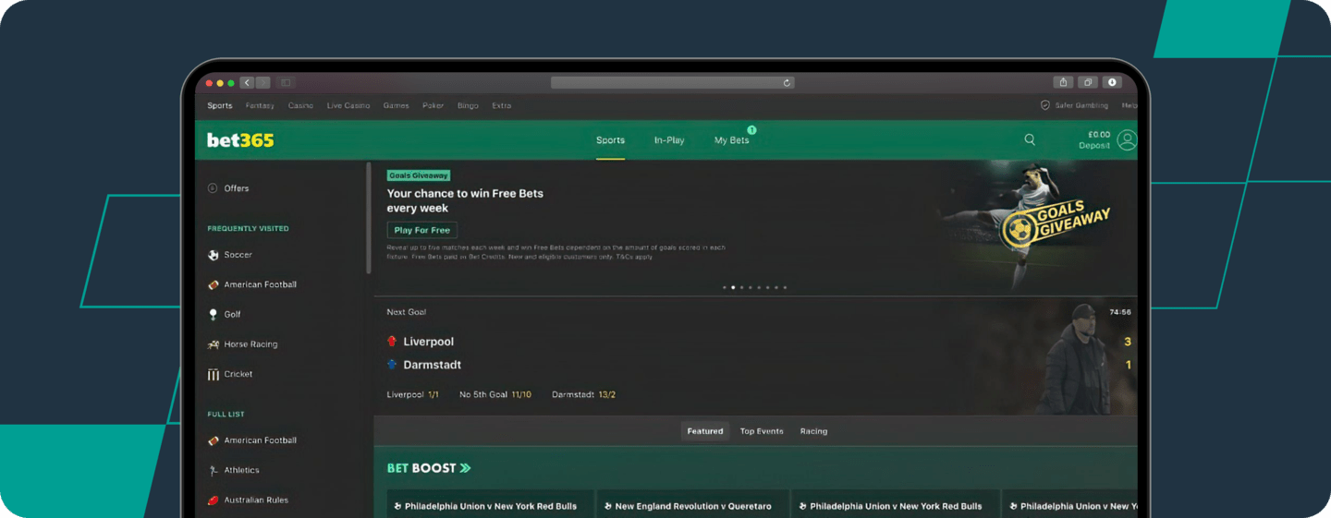Select No 5th Goal 11/10 odds
1331x518 pixels.
(x=495, y=394)
